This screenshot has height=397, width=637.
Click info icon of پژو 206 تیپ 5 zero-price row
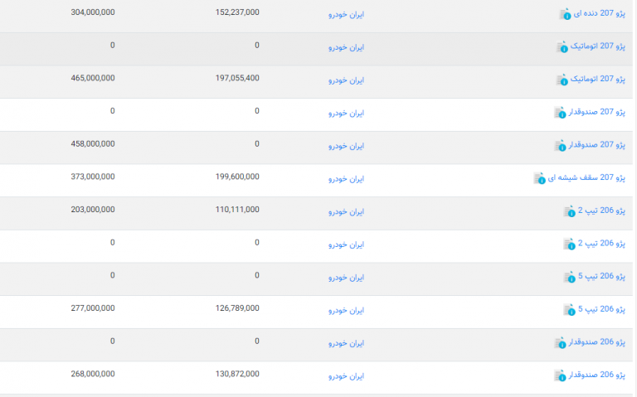pos(570,278)
